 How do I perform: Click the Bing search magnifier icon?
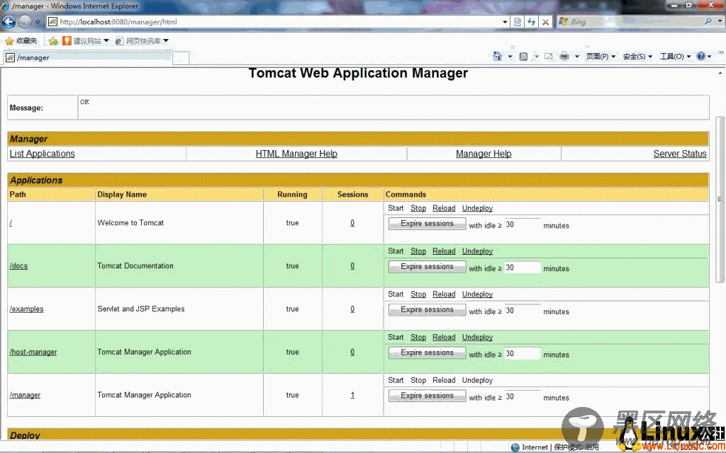(708, 21)
